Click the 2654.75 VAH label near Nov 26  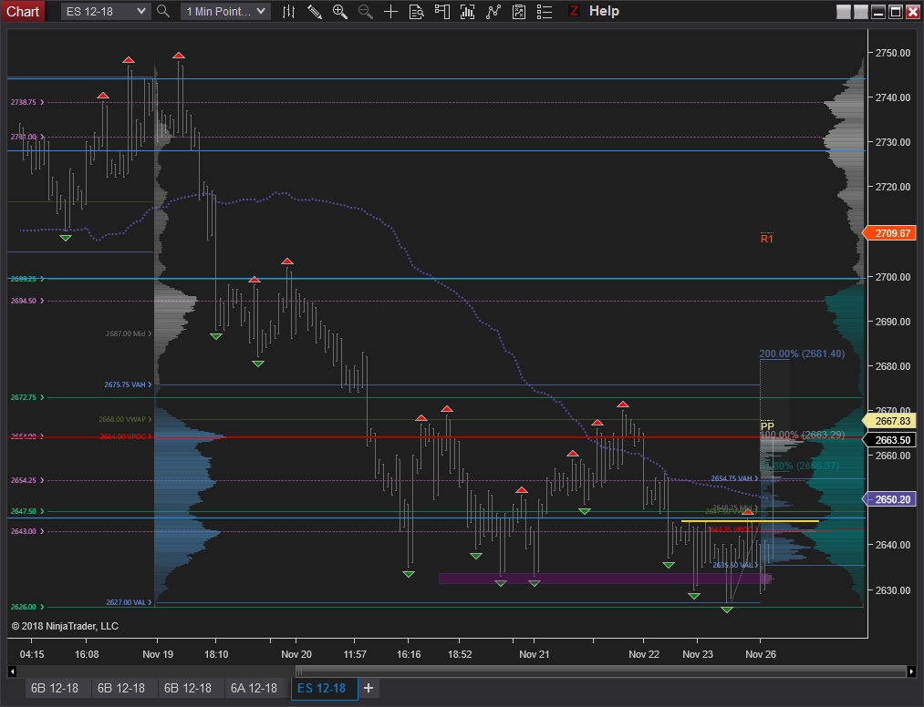click(x=734, y=478)
